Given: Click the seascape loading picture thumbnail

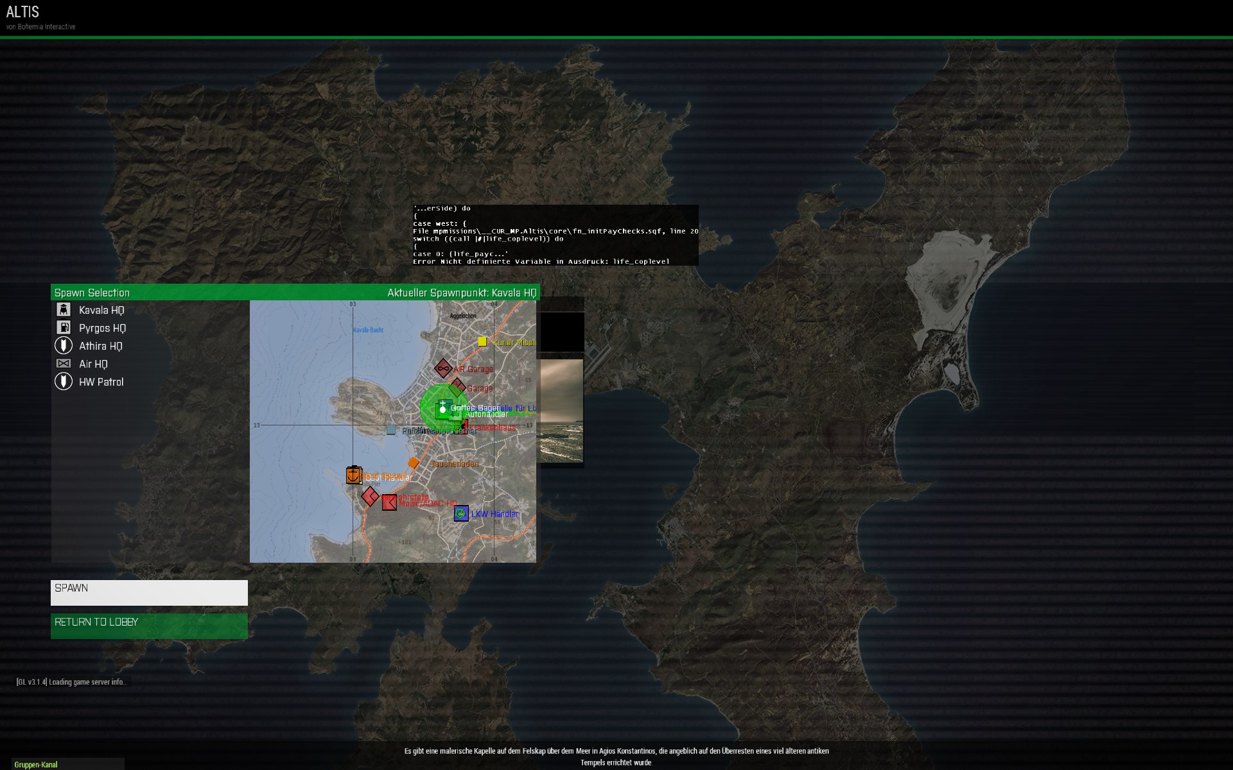Looking at the screenshot, I should click(561, 411).
